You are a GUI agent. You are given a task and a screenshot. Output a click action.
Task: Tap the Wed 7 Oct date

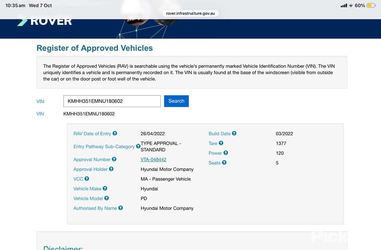pyautogui.click(x=40, y=5)
